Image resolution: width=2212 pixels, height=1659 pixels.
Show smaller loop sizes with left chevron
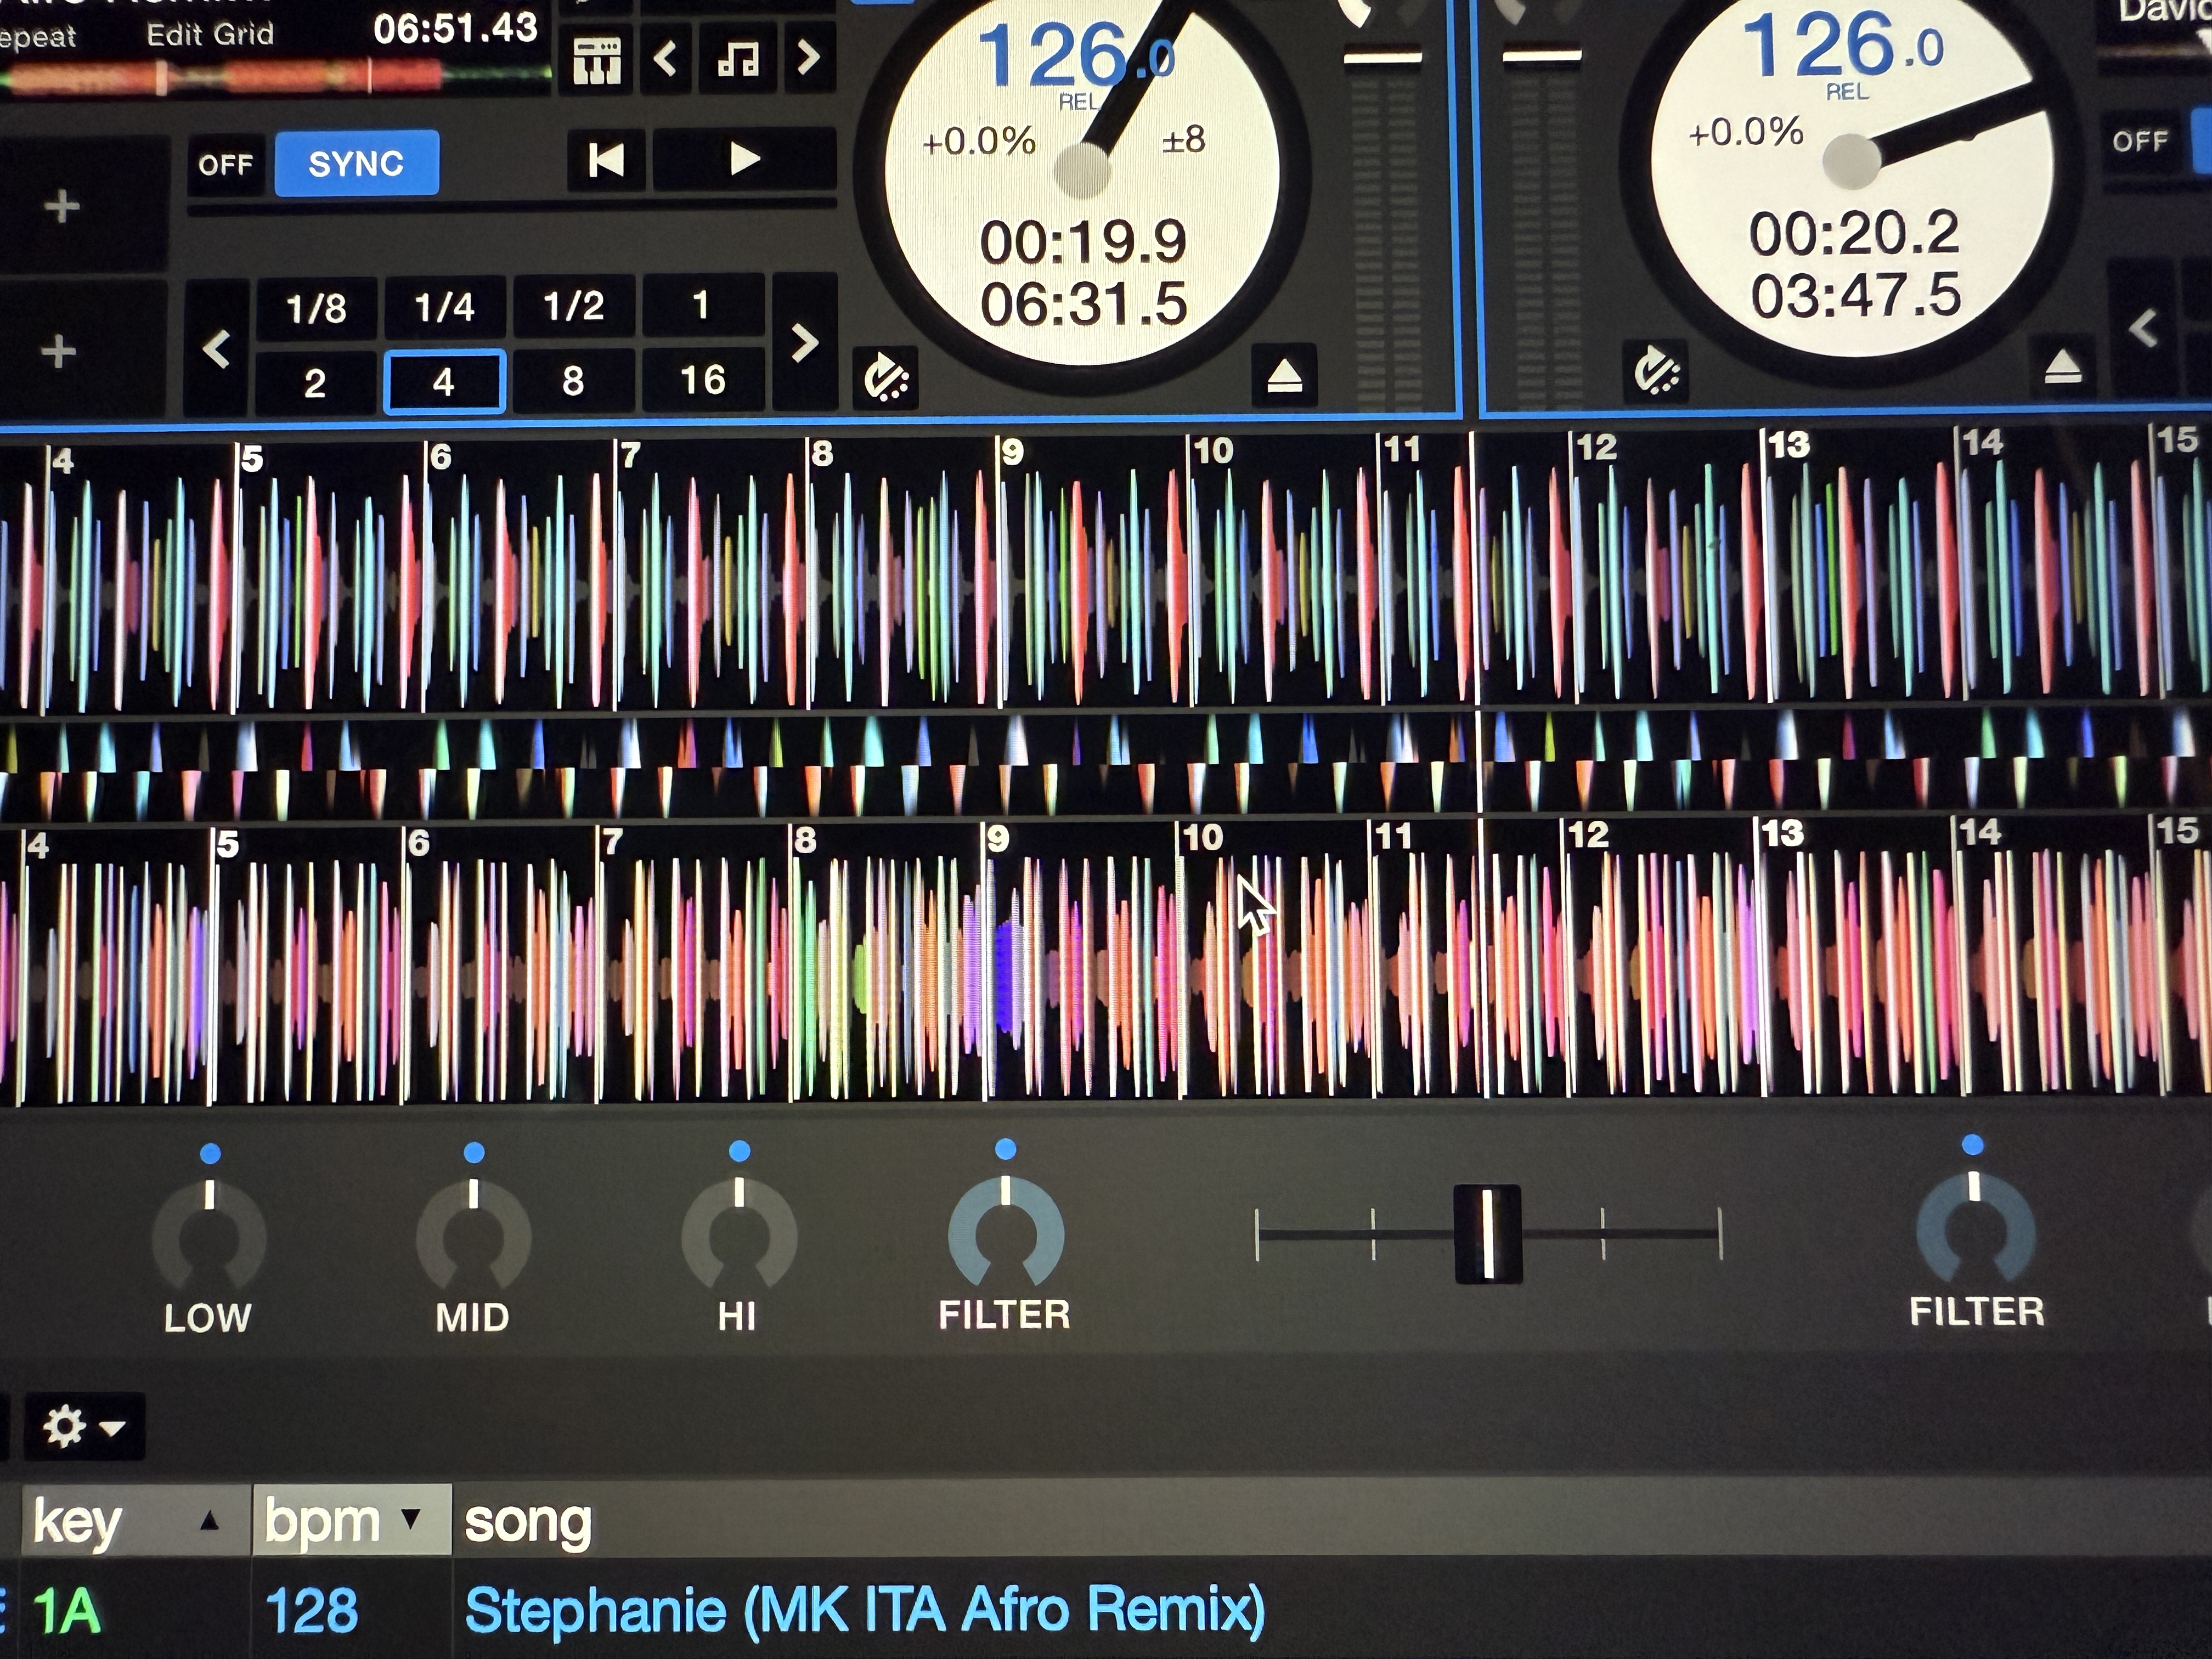tap(217, 349)
